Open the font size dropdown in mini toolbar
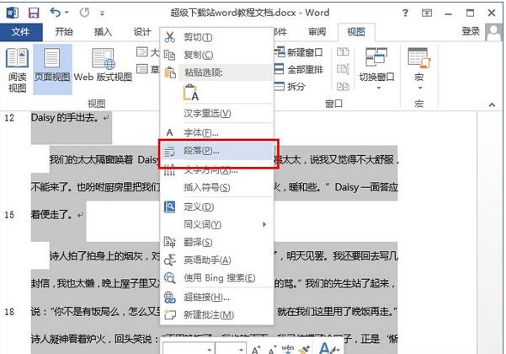 tap(241, 350)
